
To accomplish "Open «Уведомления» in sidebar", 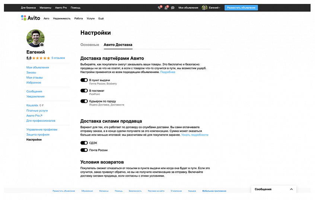I will tap(35, 96).
